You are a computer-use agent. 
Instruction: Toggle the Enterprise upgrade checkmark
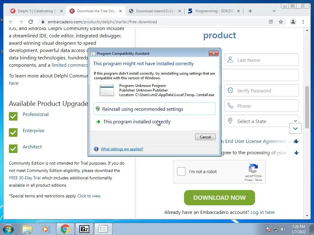[13, 132]
